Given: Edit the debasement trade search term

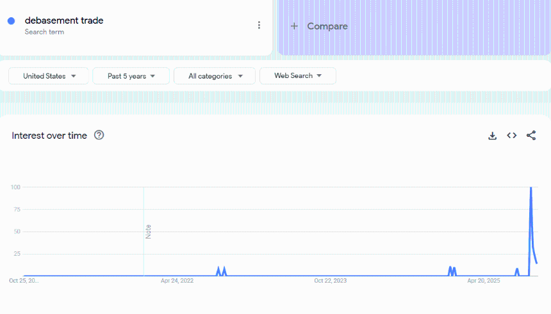Looking at the screenshot, I should (x=64, y=20).
